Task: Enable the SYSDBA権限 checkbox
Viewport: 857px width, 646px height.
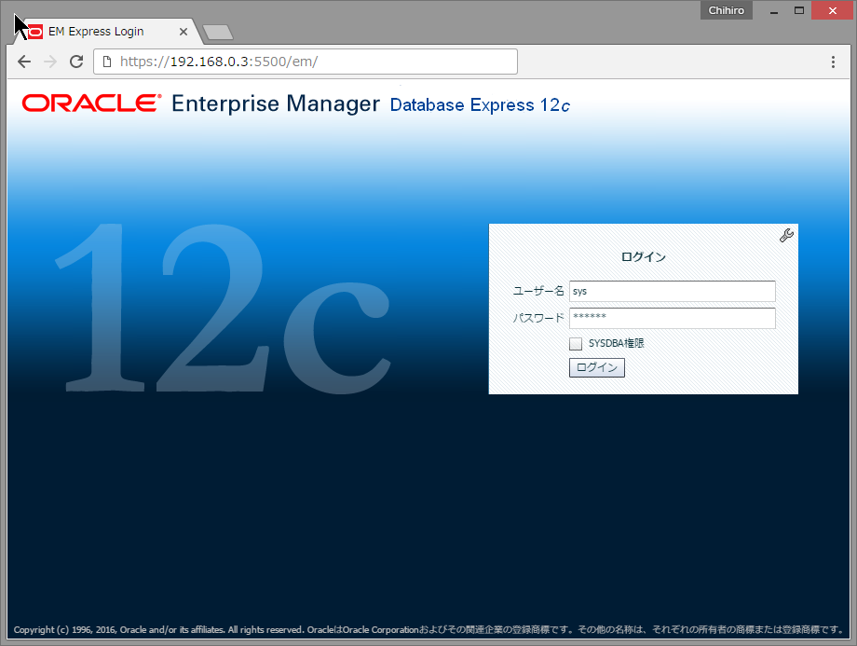Action: 576,344
